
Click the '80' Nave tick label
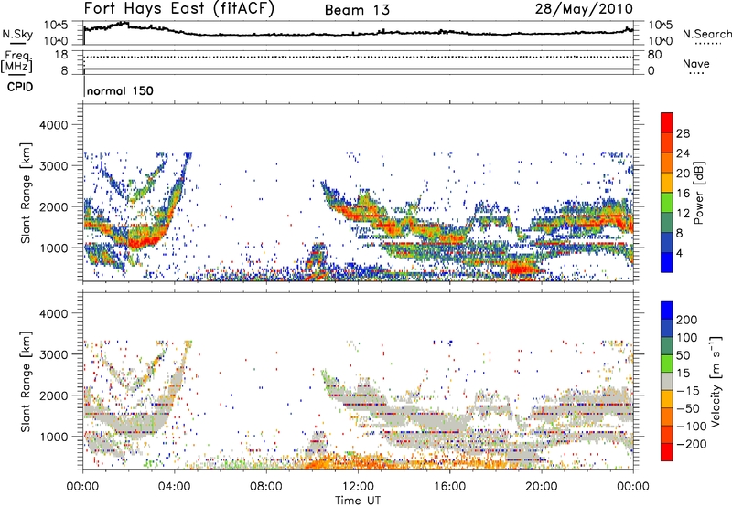tap(654, 55)
